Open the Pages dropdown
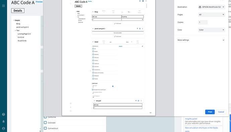 (x=212, y=15)
